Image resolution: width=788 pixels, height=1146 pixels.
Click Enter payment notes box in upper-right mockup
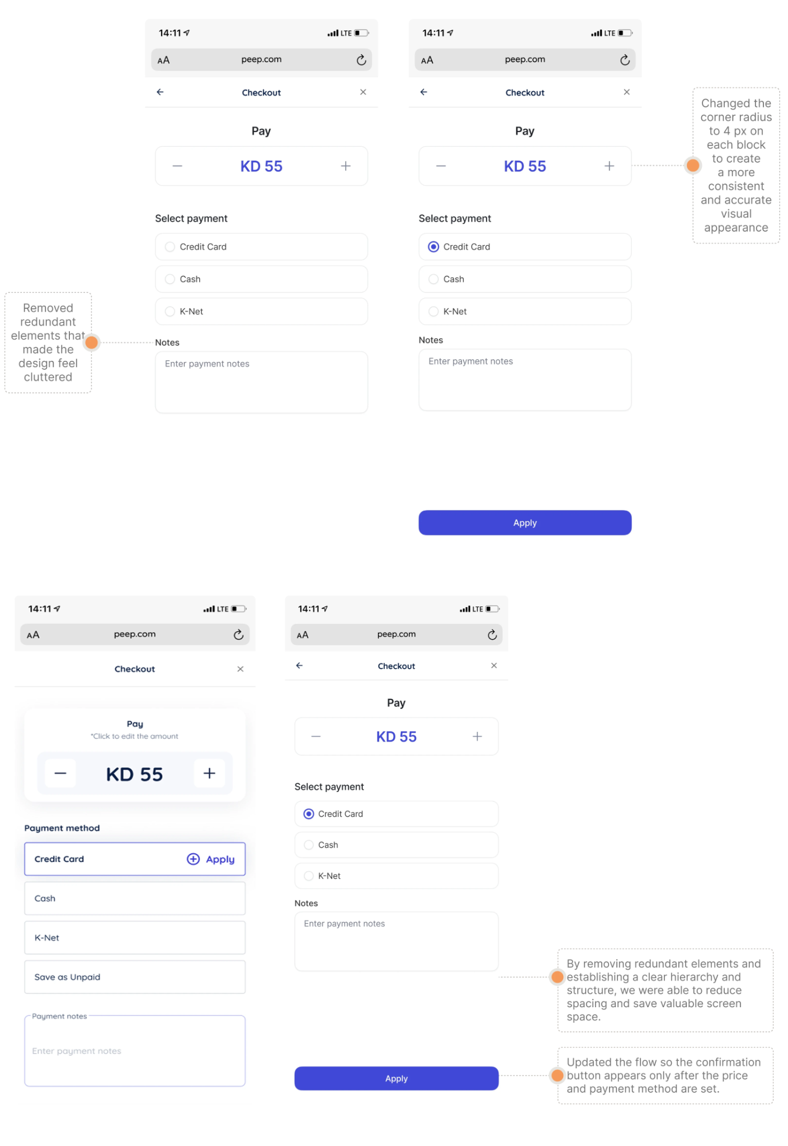pos(525,380)
